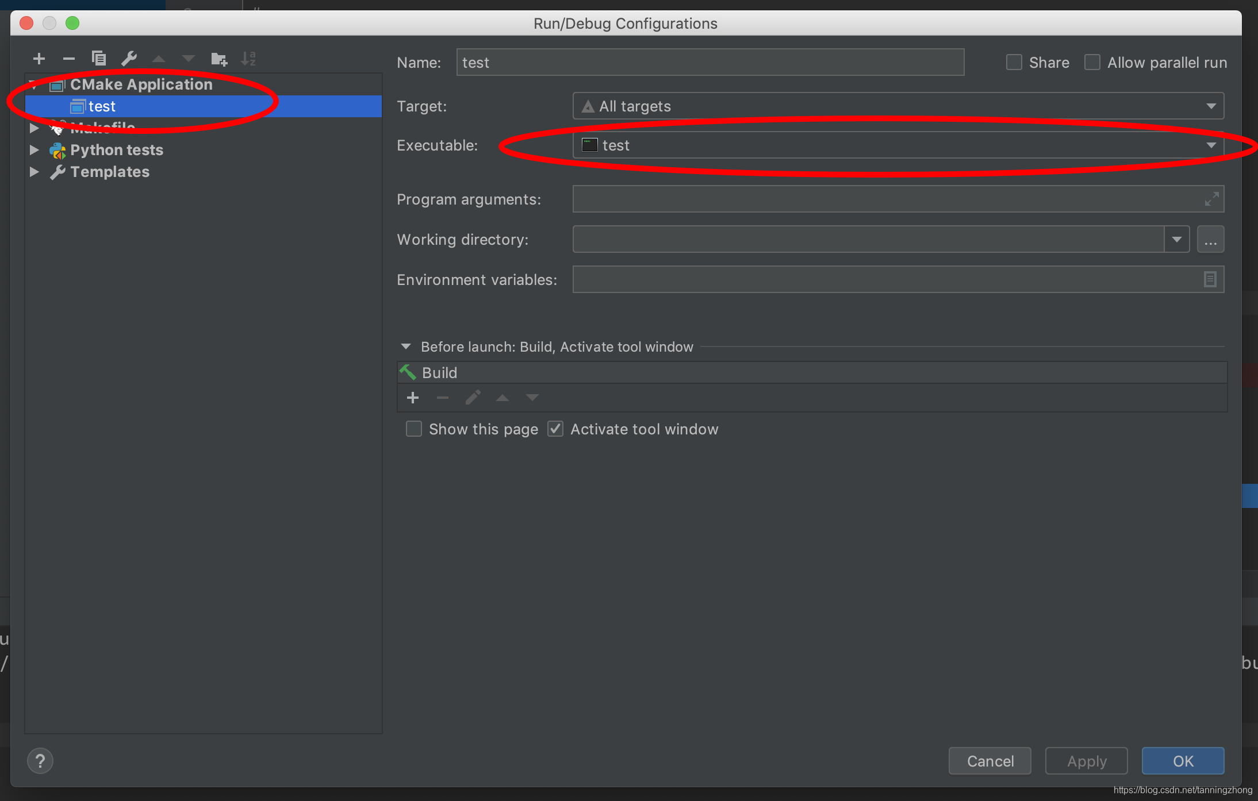The width and height of the screenshot is (1258, 801).
Task: Click the Python tests icon in the tree
Action: coord(57,151)
